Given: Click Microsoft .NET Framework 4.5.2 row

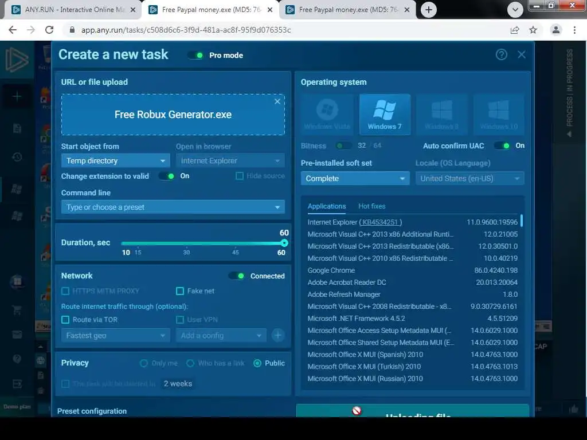Looking at the screenshot, I should point(413,319).
